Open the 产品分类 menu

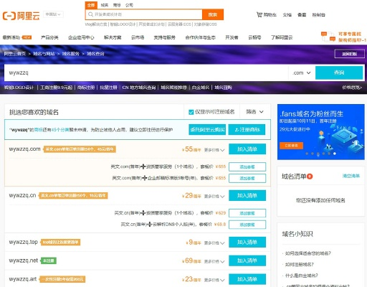click(49, 37)
